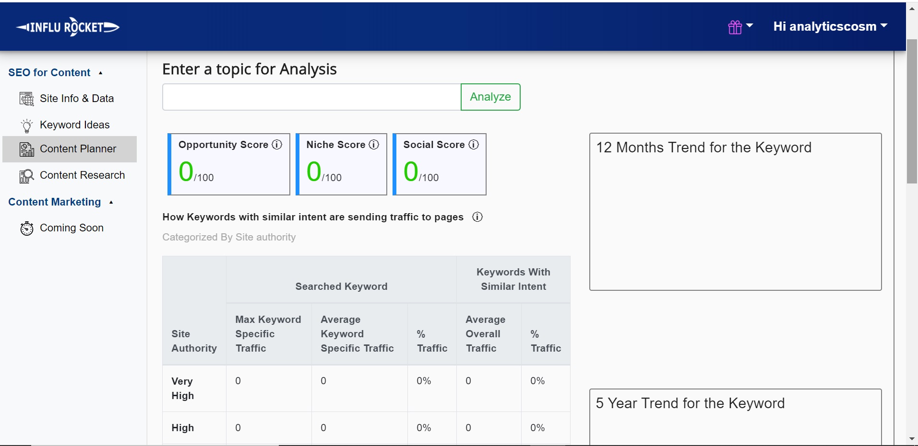Click the Social Score info icon
This screenshot has width=918, height=446.
(x=474, y=145)
